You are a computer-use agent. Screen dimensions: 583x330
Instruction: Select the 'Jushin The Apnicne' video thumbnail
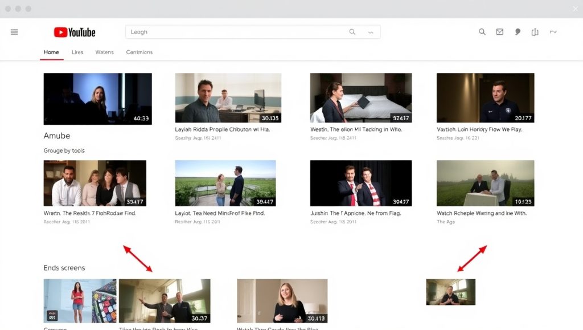coord(361,181)
